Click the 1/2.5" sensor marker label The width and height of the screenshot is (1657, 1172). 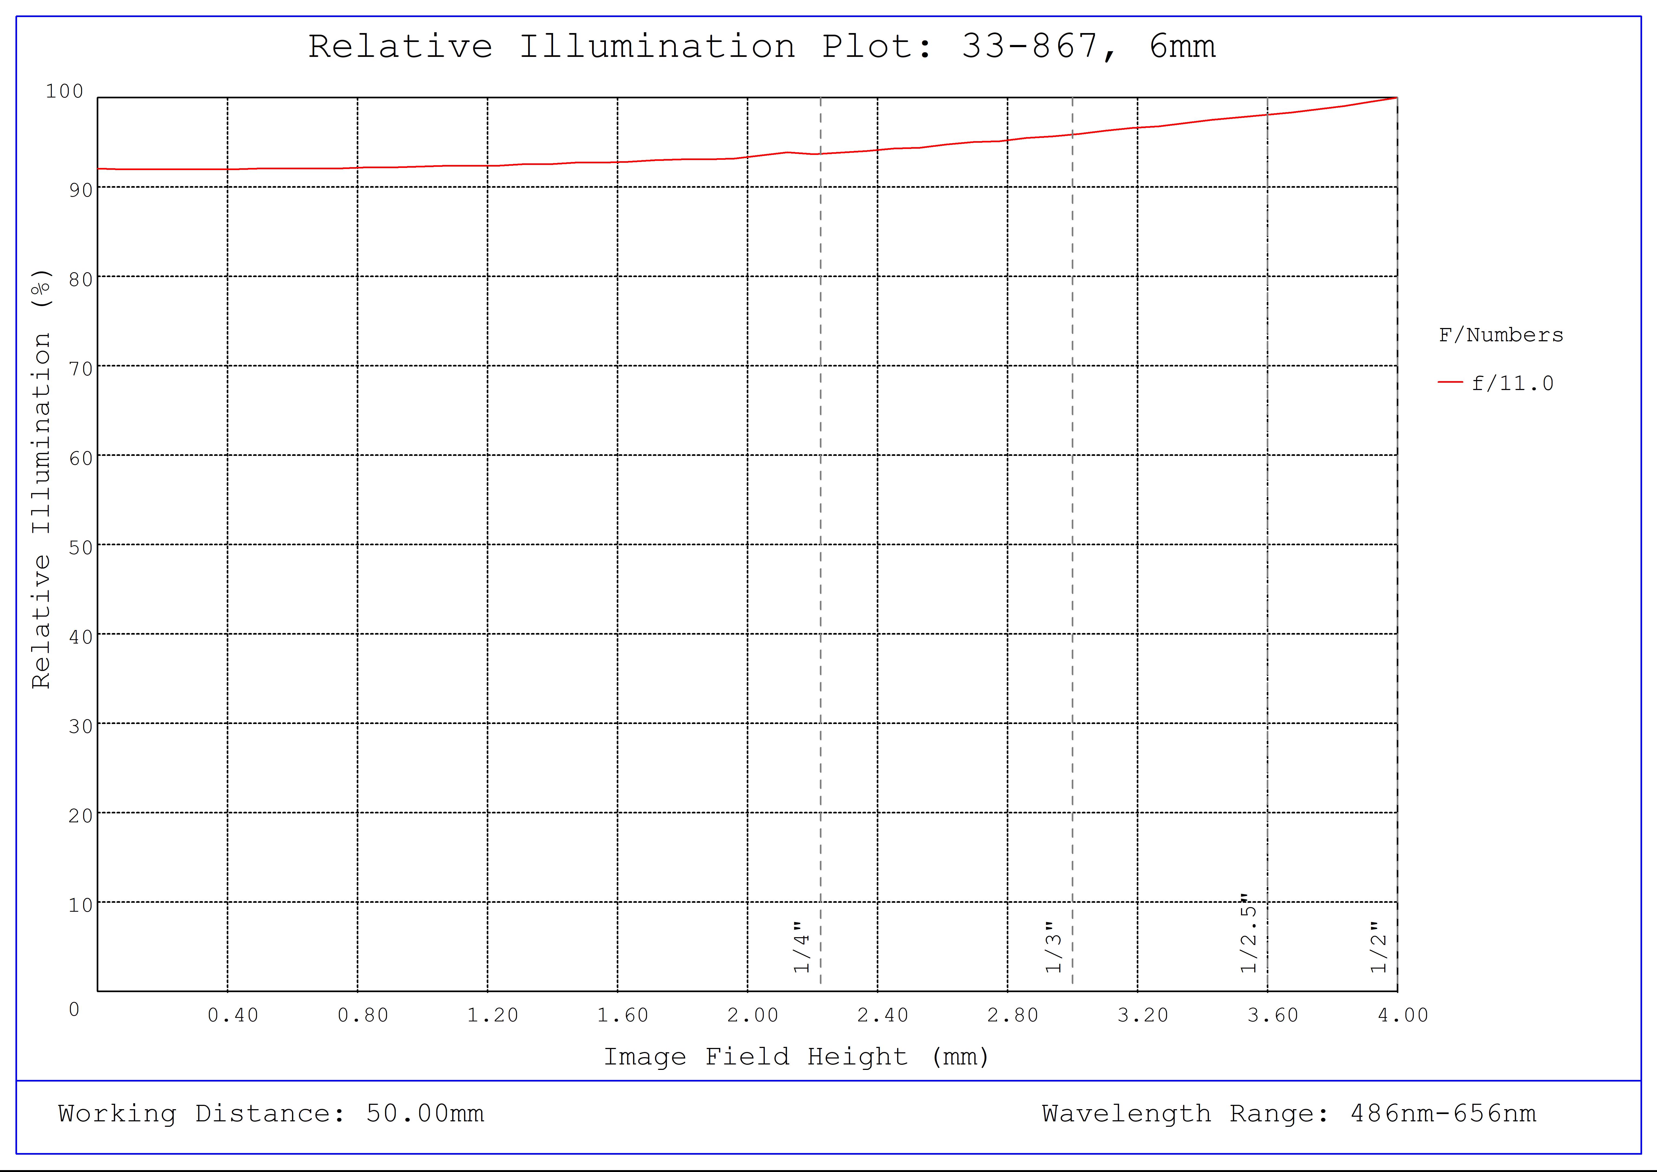pyautogui.click(x=1249, y=933)
